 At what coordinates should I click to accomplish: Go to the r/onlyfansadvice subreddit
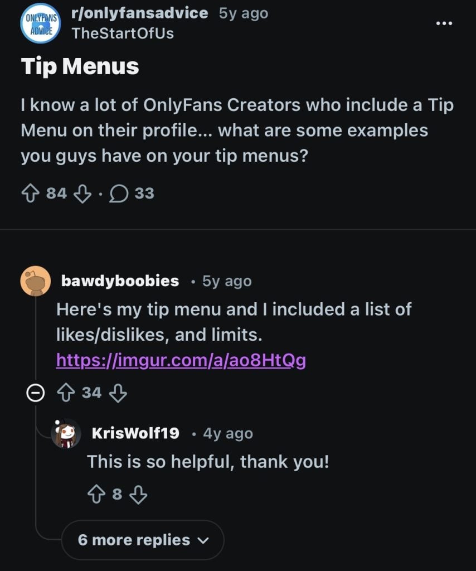pos(140,13)
